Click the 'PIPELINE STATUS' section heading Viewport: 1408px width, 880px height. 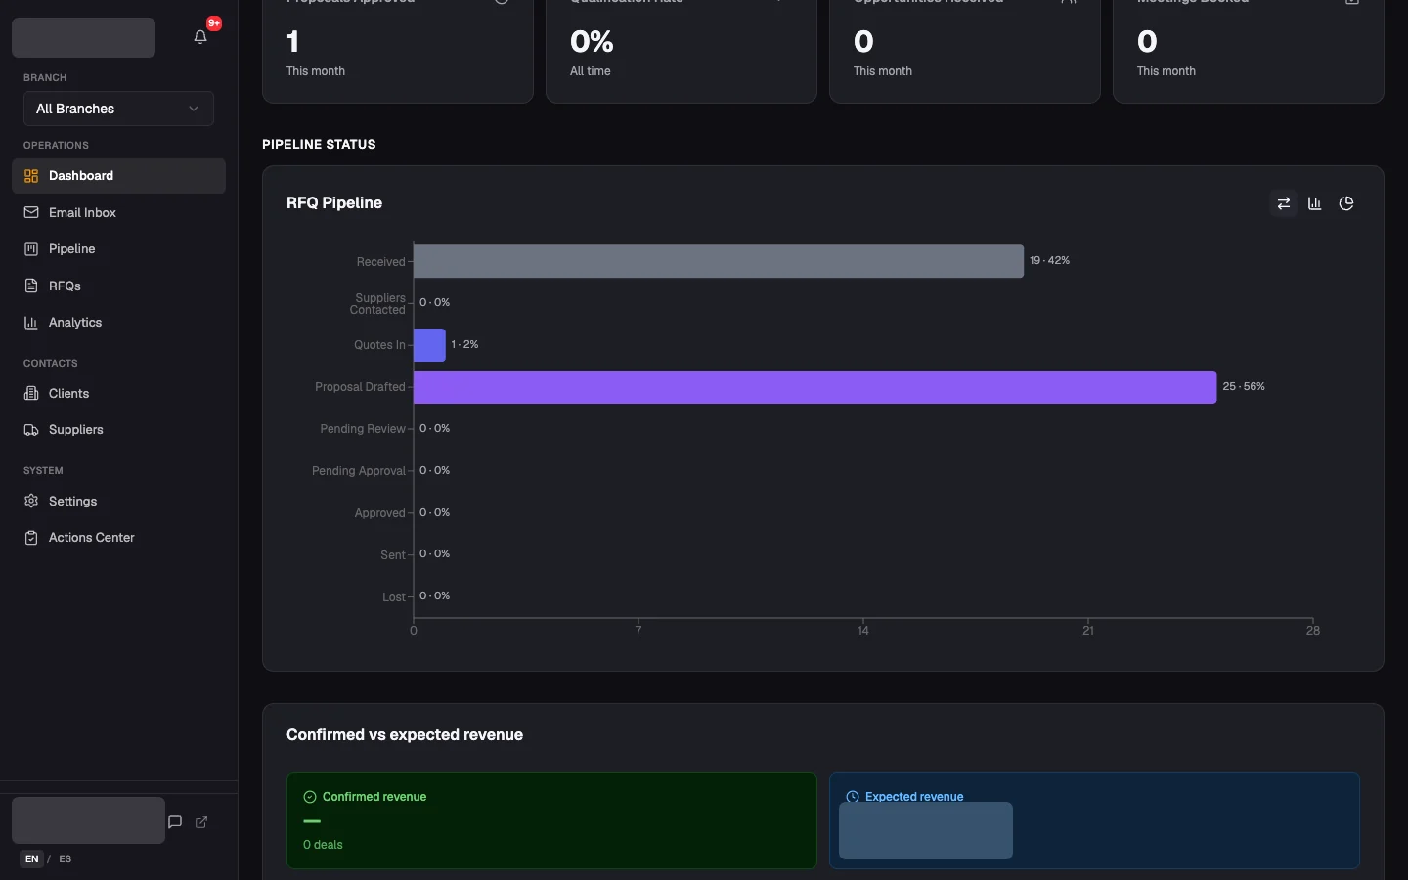[x=319, y=144]
